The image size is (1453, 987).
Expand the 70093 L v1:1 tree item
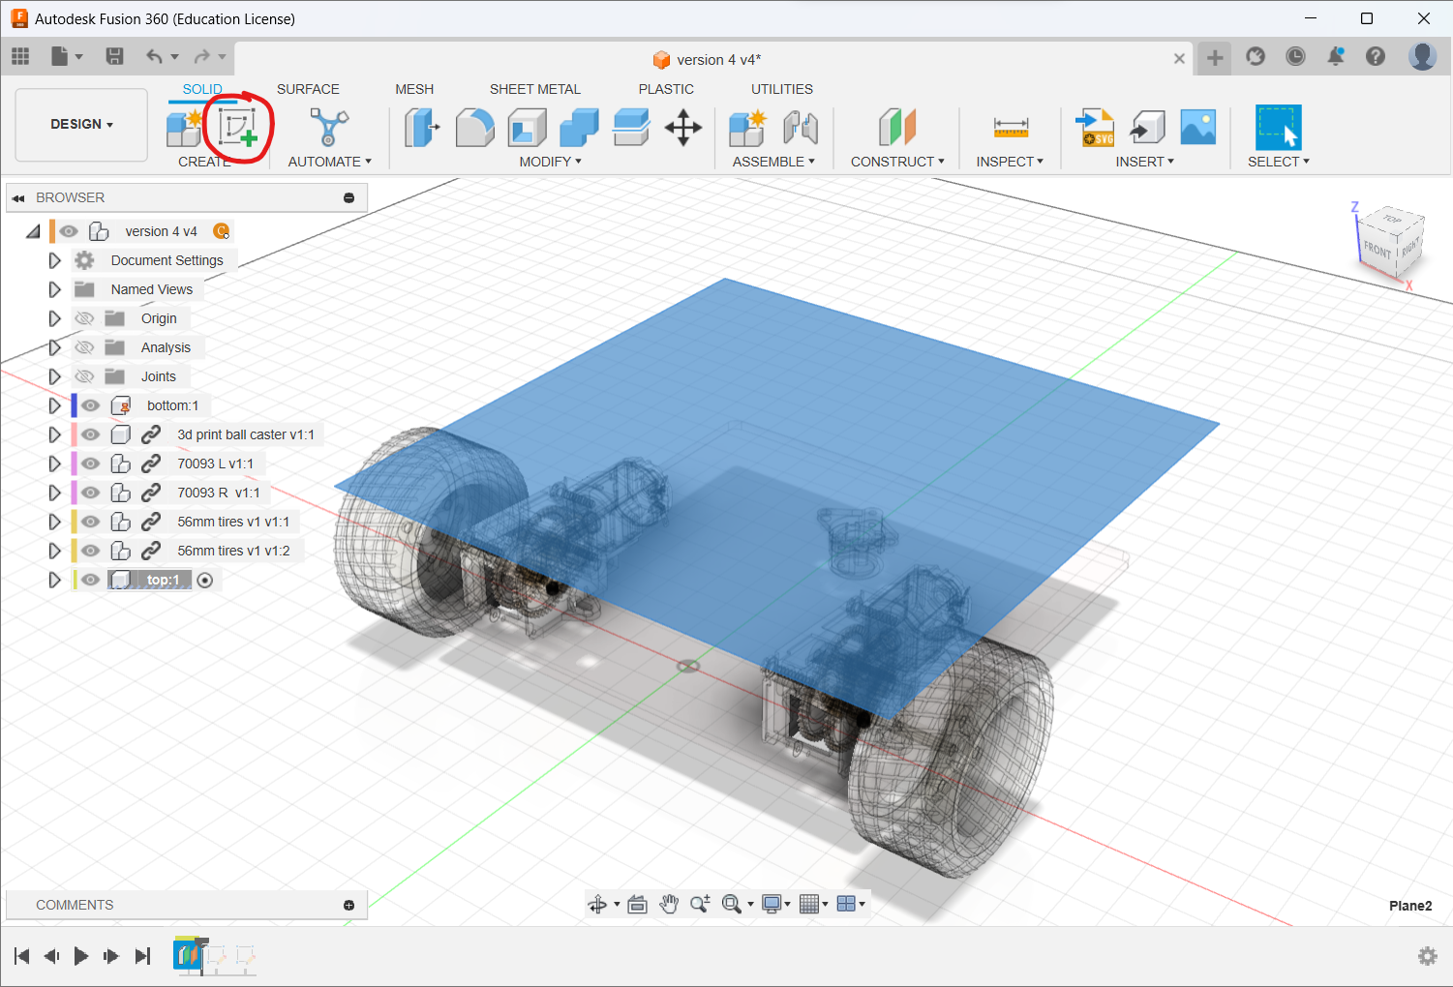[x=54, y=464]
